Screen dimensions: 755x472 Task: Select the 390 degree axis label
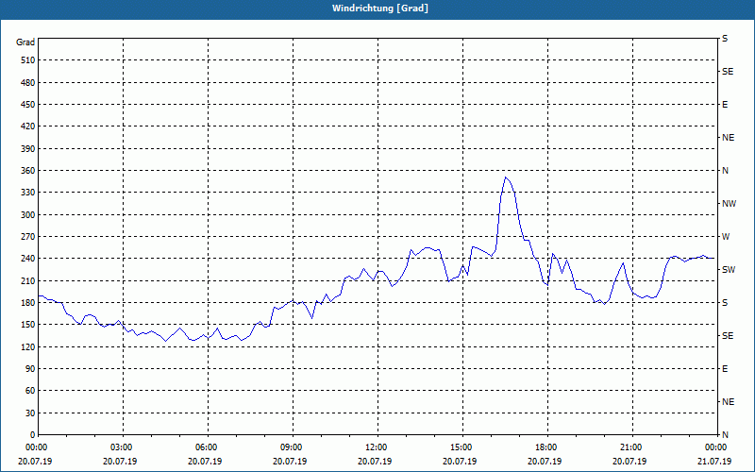click(x=28, y=148)
